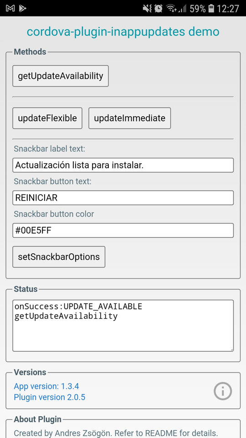Trigger the updateImmediate button
Screen dimensions: 246x438
click(x=130, y=118)
